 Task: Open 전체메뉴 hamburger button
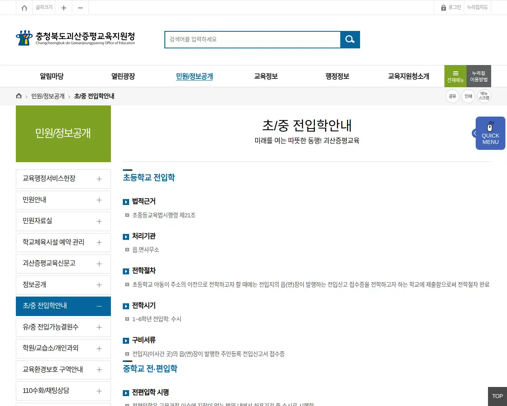[x=456, y=76]
